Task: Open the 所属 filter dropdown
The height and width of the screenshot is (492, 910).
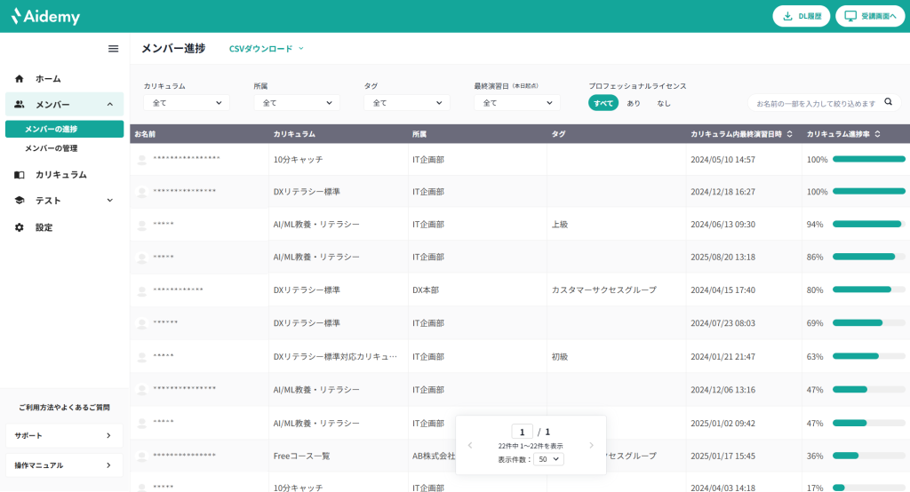Action: pyautogui.click(x=296, y=103)
